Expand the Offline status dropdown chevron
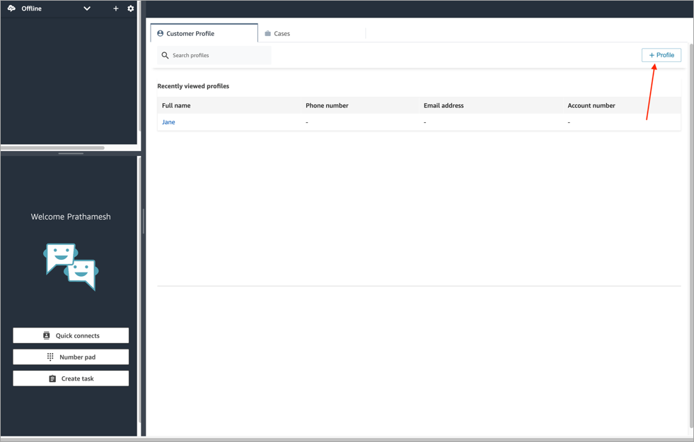Screen dimensions: 694x442 (87, 8)
